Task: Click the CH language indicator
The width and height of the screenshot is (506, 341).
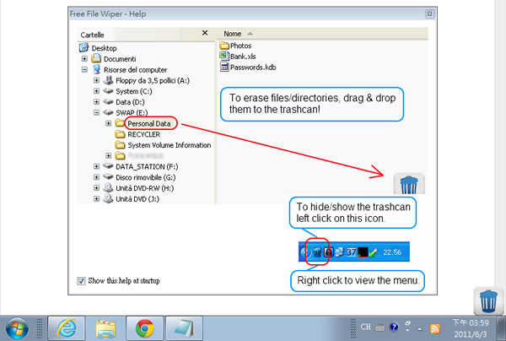Action: (x=365, y=327)
